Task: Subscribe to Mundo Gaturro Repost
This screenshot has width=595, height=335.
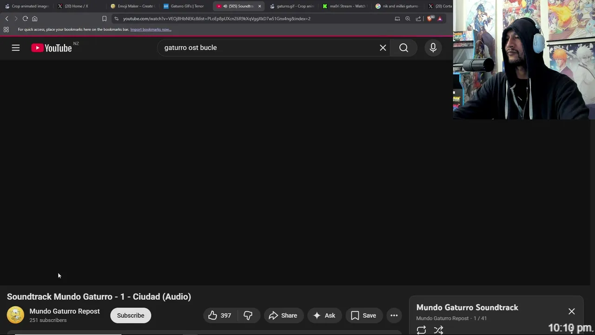Action: pyautogui.click(x=131, y=315)
